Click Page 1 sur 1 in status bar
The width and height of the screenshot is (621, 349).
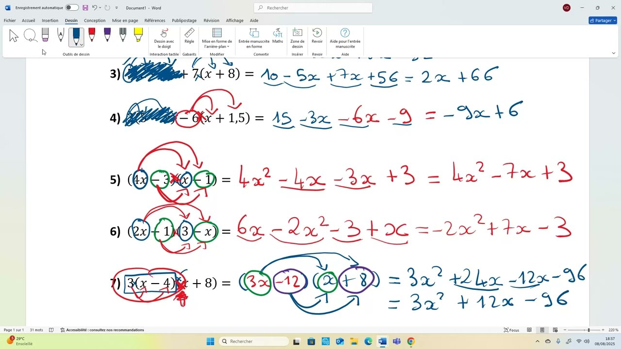click(14, 330)
